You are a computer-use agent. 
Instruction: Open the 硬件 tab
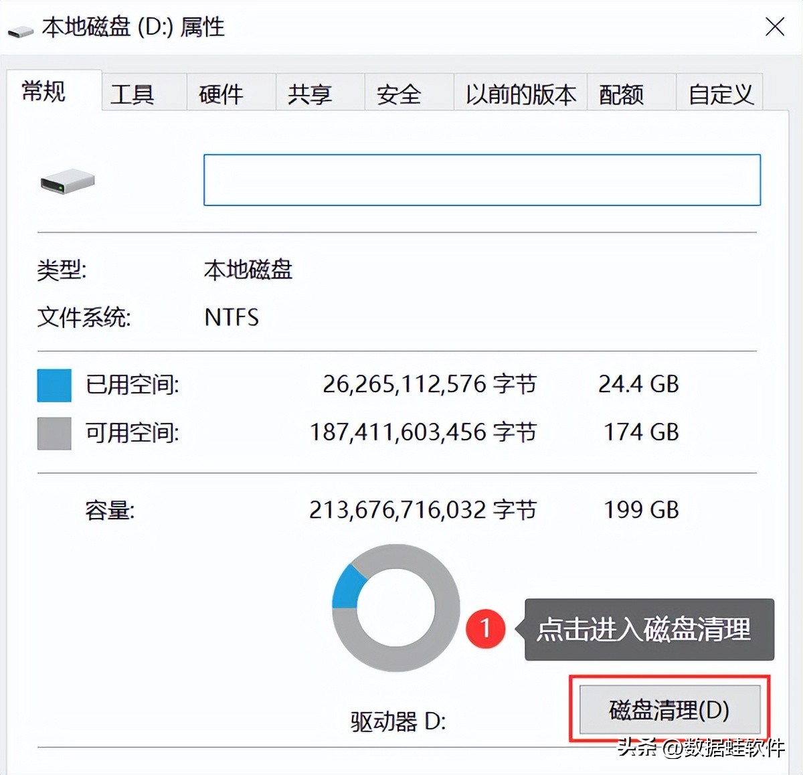click(x=221, y=94)
